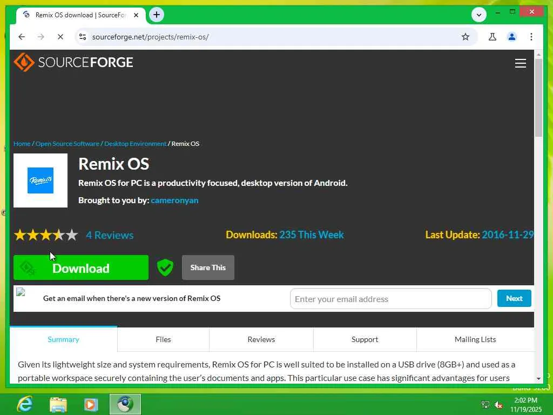Open the Chrome profile icon
Screen dimensions: 553x415
point(512,37)
